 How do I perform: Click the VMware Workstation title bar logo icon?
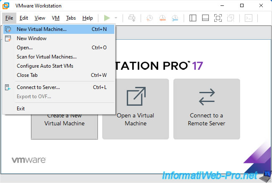6,6
